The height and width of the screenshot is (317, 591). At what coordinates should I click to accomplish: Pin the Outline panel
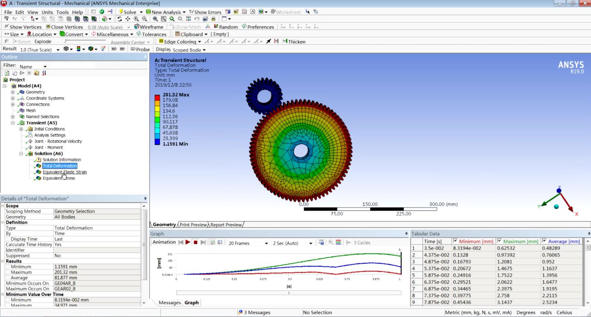tap(145, 57)
